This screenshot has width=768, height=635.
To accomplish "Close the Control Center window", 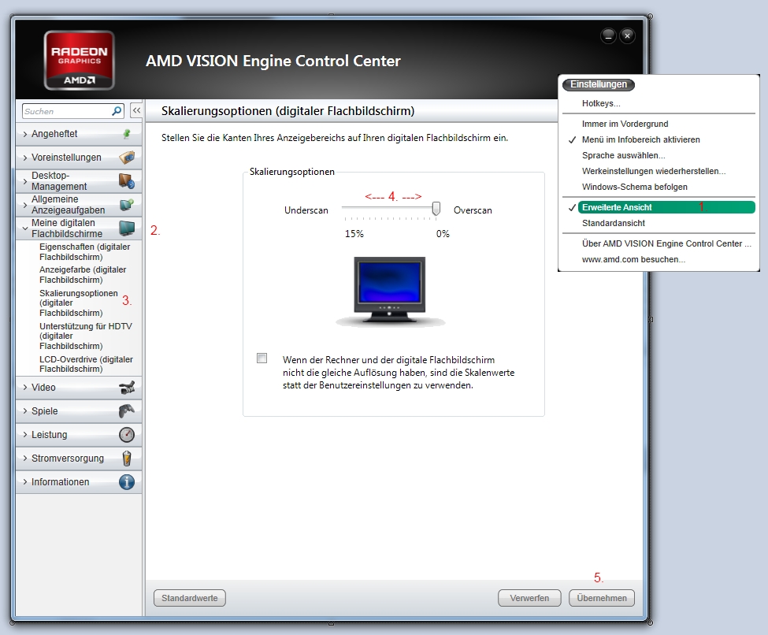I will [x=628, y=35].
